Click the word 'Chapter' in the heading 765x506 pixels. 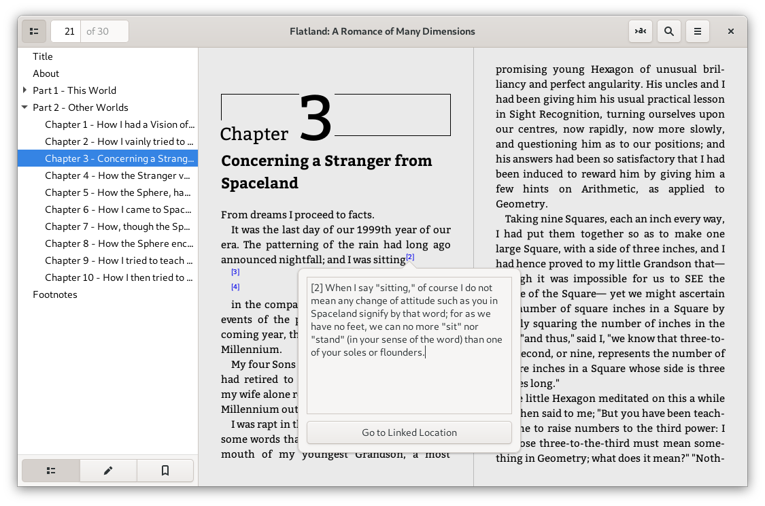point(254,134)
